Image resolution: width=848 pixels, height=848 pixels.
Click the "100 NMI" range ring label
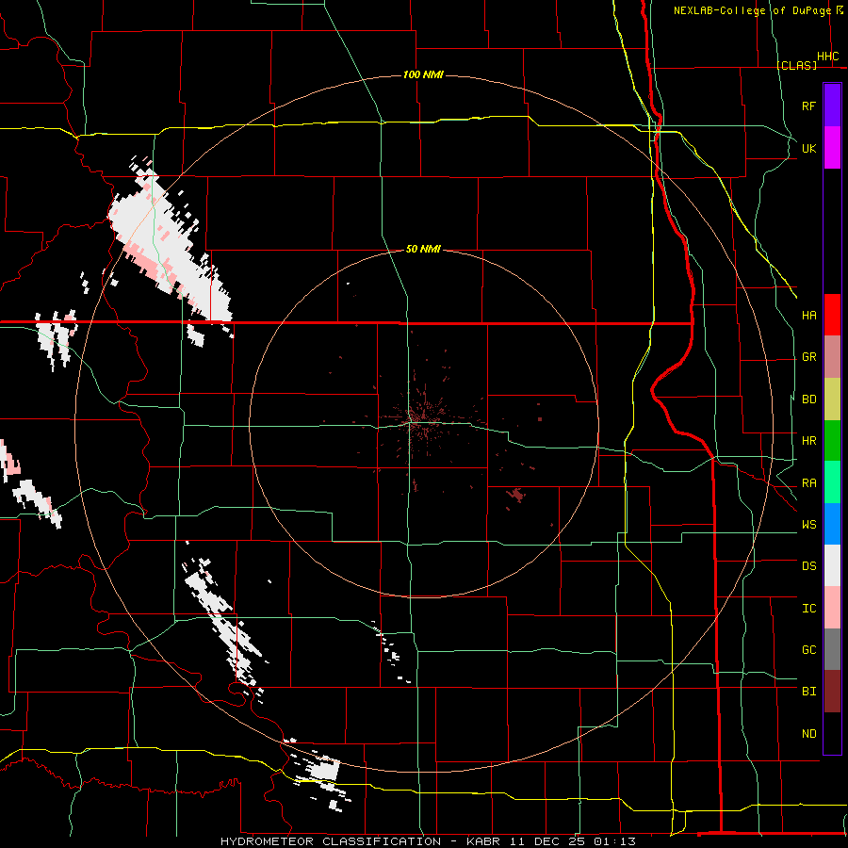tap(423, 74)
